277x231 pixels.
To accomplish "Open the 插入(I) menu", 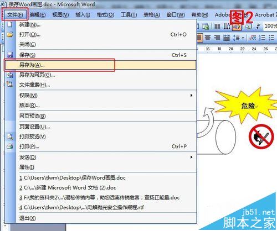I will pyautogui.click(x=83, y=14).
